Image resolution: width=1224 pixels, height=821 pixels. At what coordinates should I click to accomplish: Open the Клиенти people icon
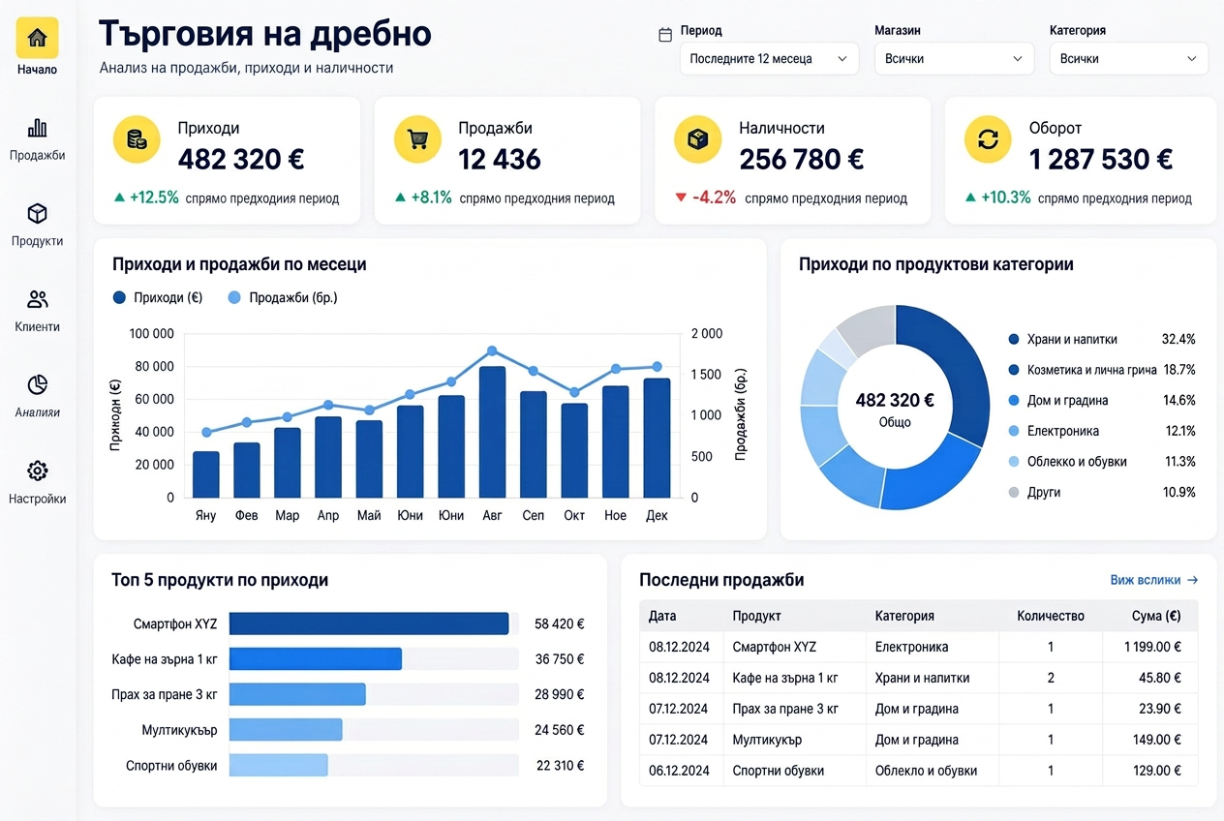(x=37, y=299)
